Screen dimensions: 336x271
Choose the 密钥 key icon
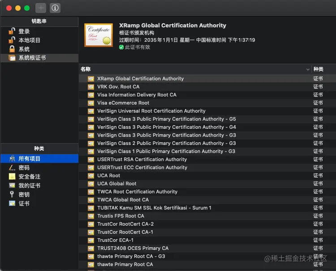[12, 194]
